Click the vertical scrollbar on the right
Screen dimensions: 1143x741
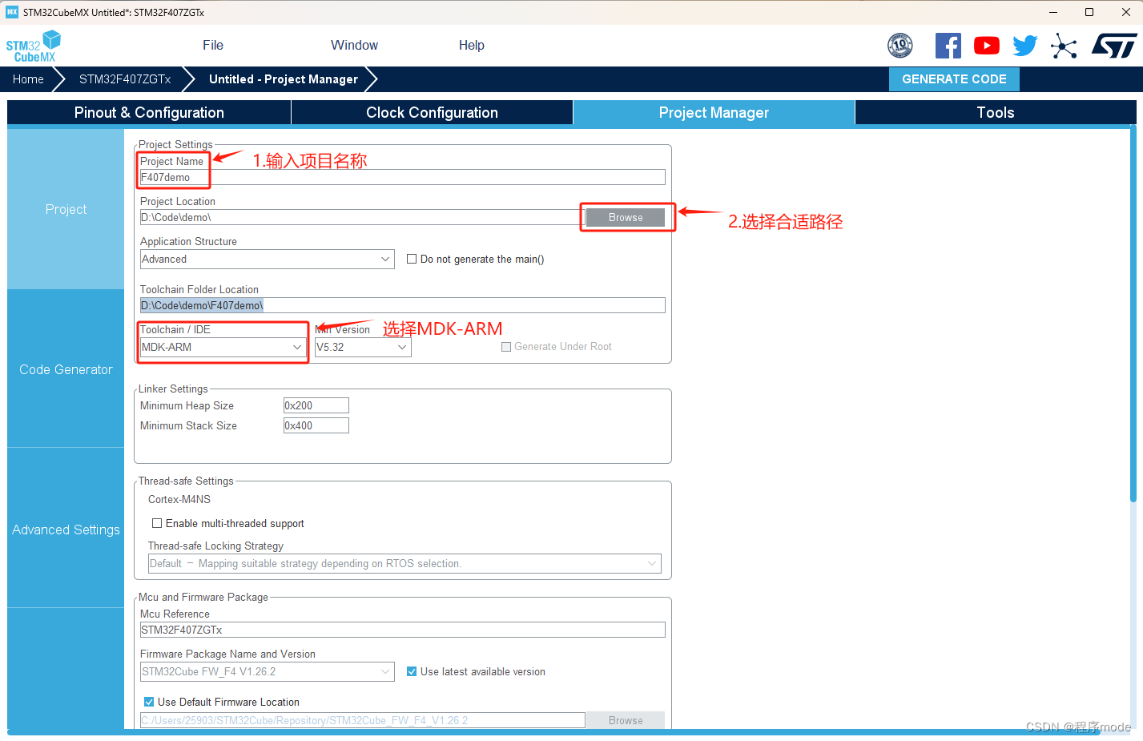pos(1133,314)
